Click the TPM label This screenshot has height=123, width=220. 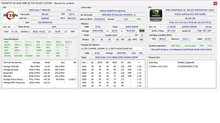(201, 46)
